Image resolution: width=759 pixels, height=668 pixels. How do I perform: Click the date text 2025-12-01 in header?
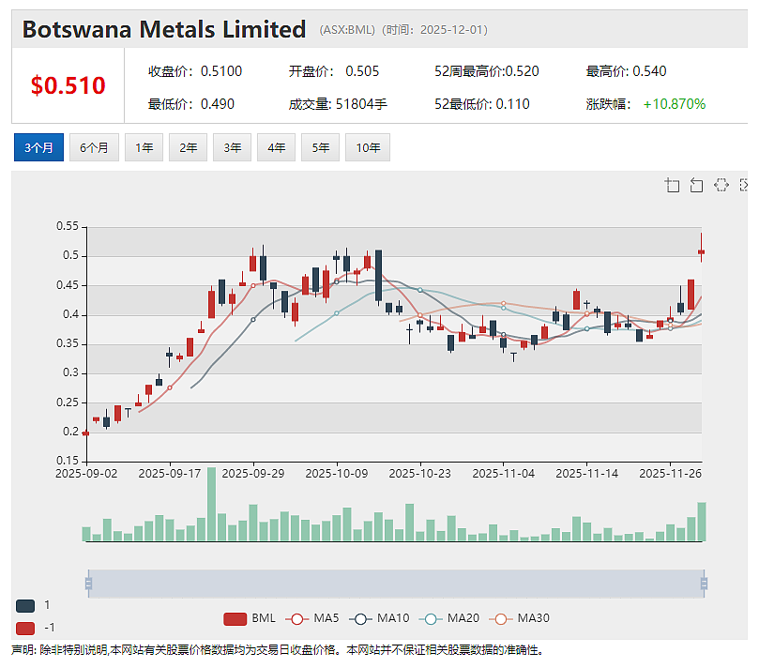(451, 30)
